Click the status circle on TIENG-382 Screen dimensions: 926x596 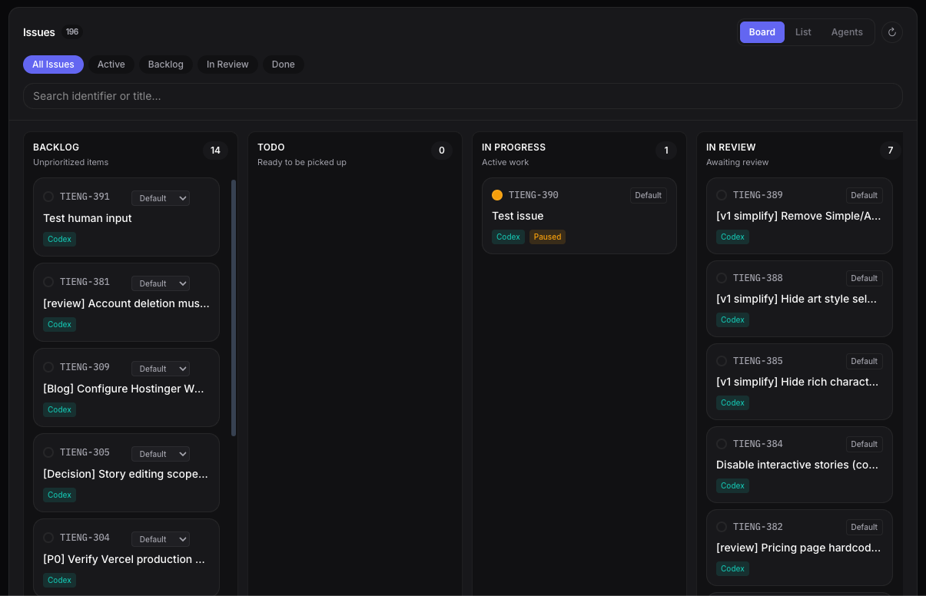[x=722, y=527]
